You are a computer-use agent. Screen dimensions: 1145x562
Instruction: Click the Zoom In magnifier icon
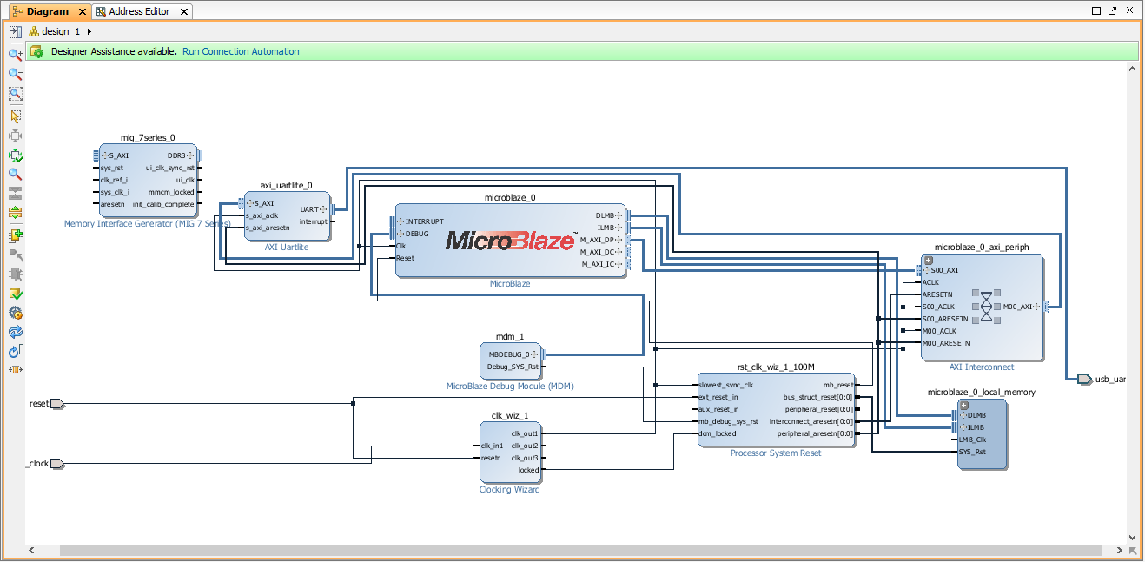coord(16,54)
